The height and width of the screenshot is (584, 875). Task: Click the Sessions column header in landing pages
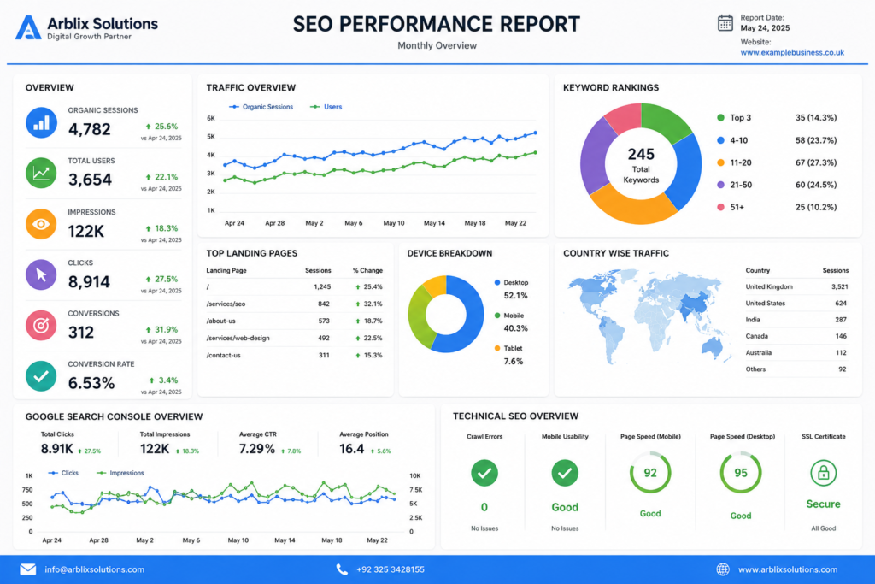(x=318, y=270)
